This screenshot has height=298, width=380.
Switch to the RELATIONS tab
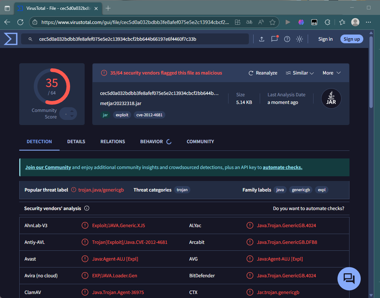click(x=113, y=141)
